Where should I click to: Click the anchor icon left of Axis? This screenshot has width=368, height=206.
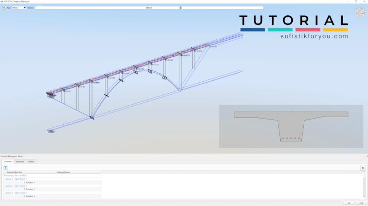pyautogui.click(x=4, y=8)
